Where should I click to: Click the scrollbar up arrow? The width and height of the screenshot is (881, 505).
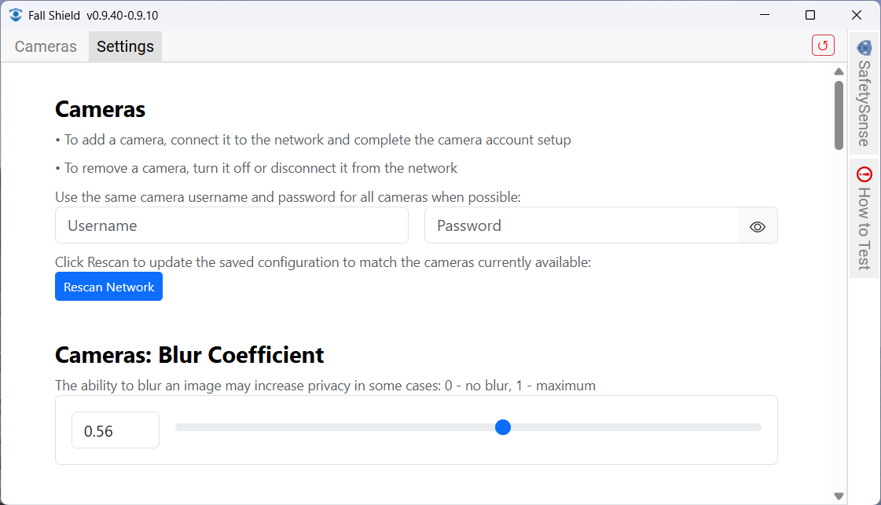point(839,71)
